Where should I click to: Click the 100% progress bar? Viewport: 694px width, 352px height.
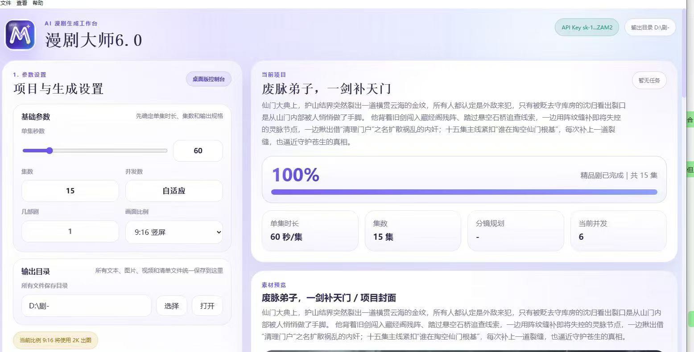pos(464,192)
